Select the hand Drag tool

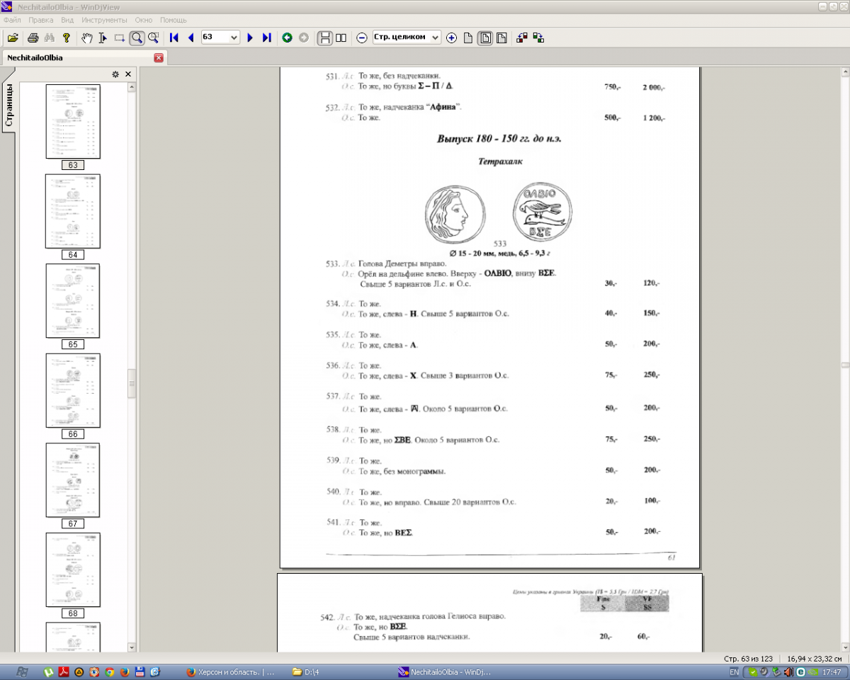tap(86, 38)
